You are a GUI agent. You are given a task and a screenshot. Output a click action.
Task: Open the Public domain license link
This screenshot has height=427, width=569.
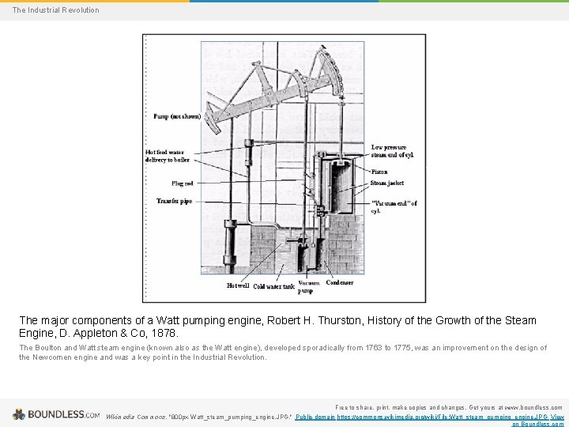[x=315, y=418]
